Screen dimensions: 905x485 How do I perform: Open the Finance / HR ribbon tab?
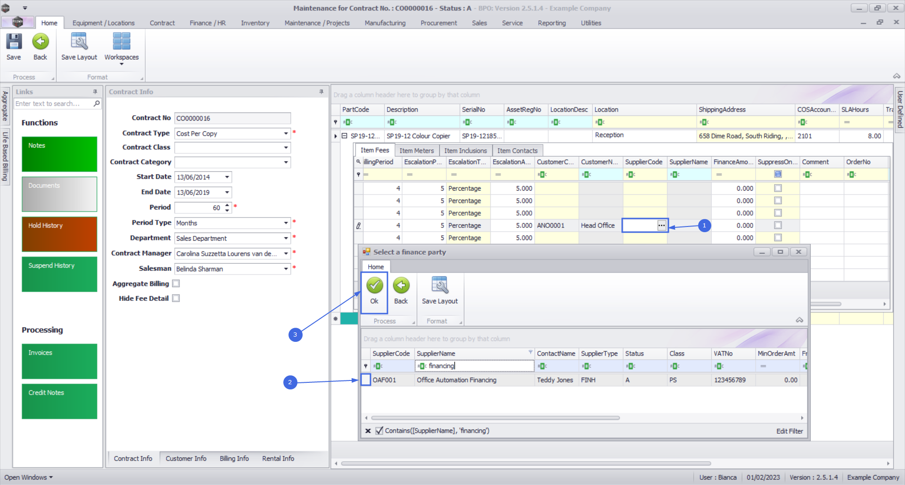pos(207,23)
